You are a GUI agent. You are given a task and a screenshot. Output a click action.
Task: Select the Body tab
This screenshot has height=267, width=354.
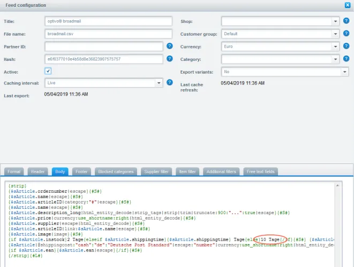pyautogui.click(x=60, y=171)
